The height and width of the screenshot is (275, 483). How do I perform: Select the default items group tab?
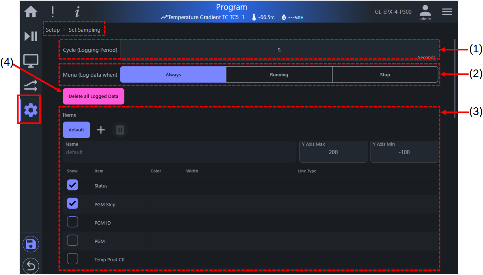coord(77,130)
